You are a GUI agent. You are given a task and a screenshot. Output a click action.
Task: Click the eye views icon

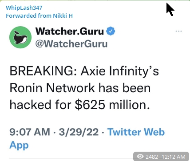(140, 156)
